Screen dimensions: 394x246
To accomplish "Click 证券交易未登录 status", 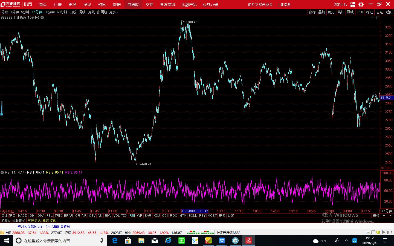I will click(260, 5).
